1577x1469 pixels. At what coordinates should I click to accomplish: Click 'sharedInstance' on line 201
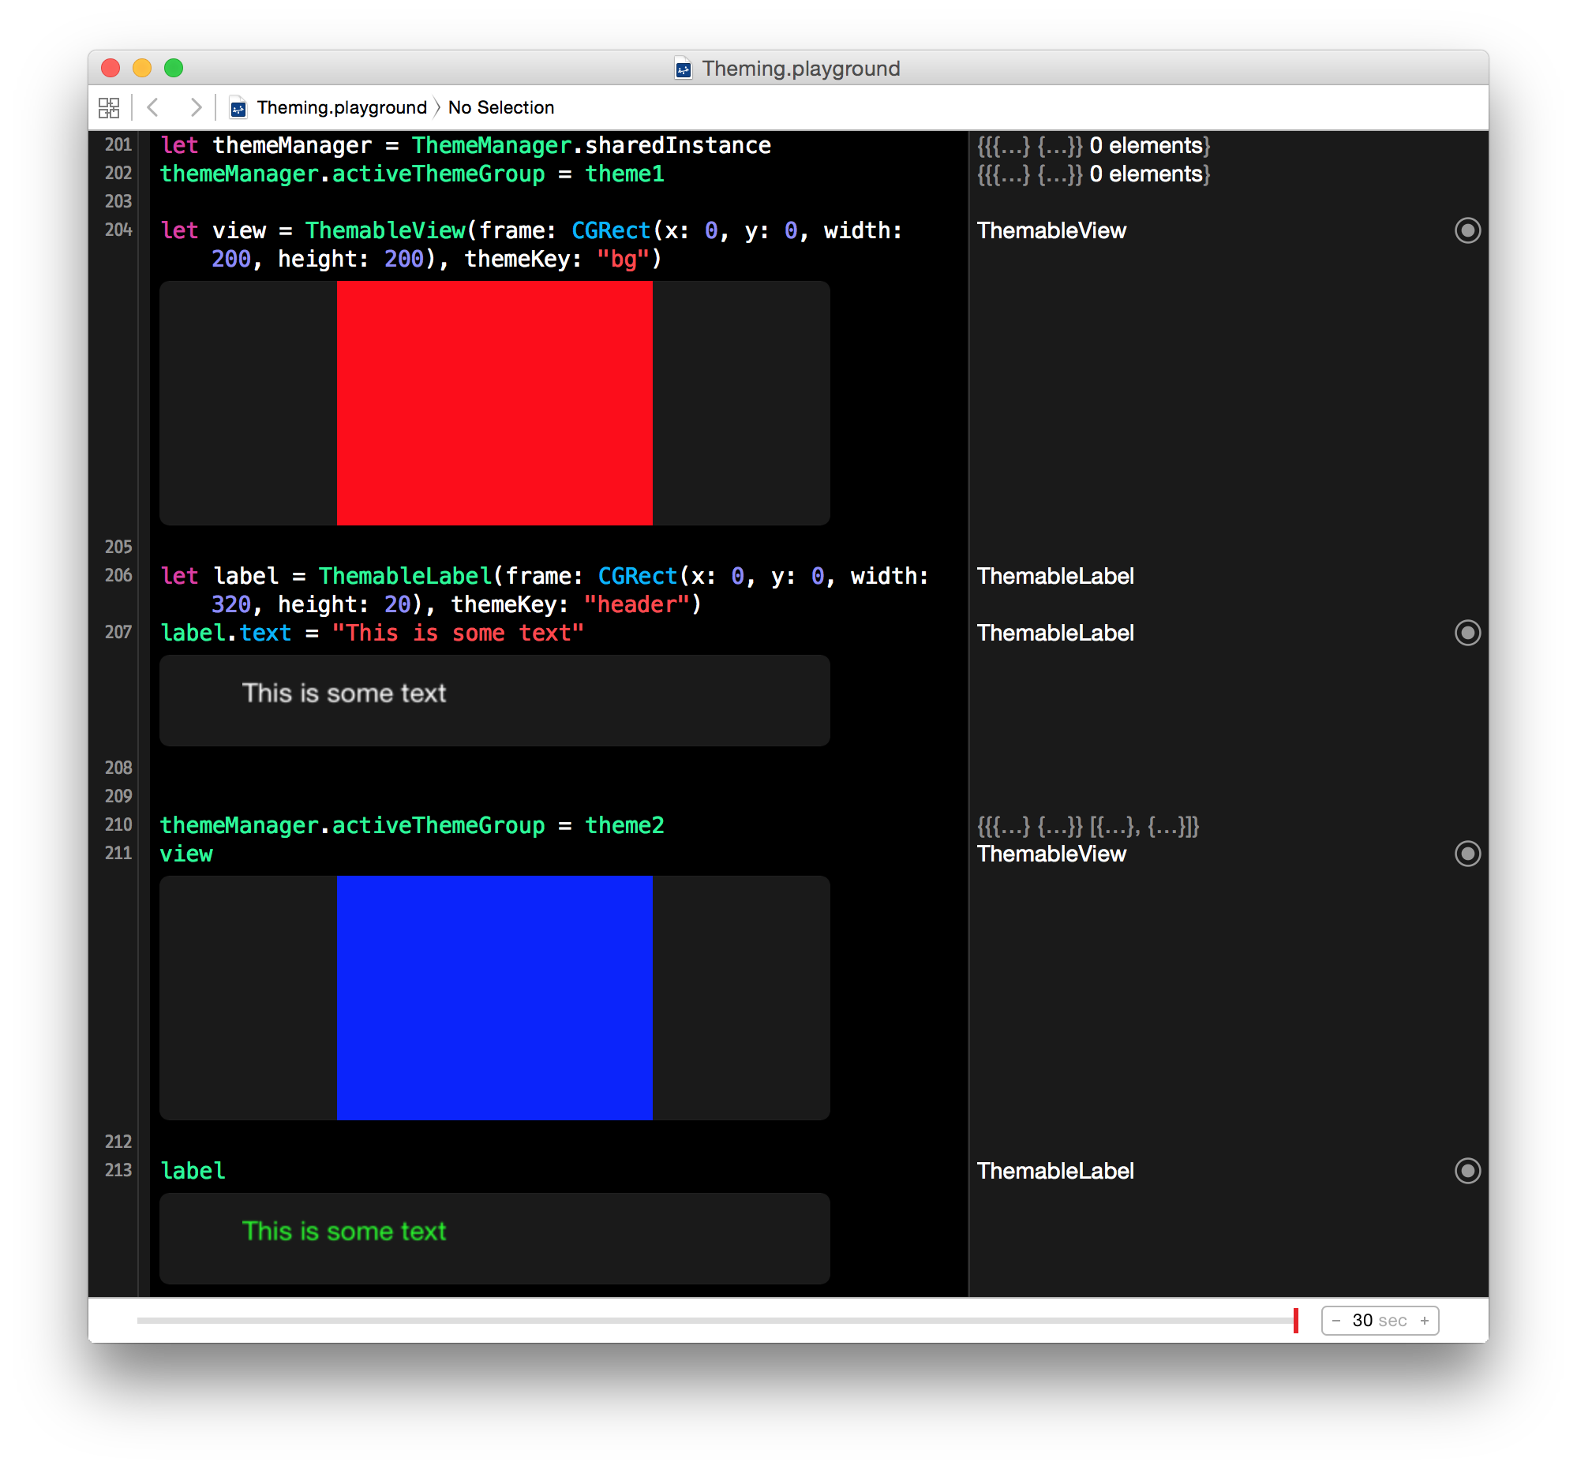click(677, 146)
